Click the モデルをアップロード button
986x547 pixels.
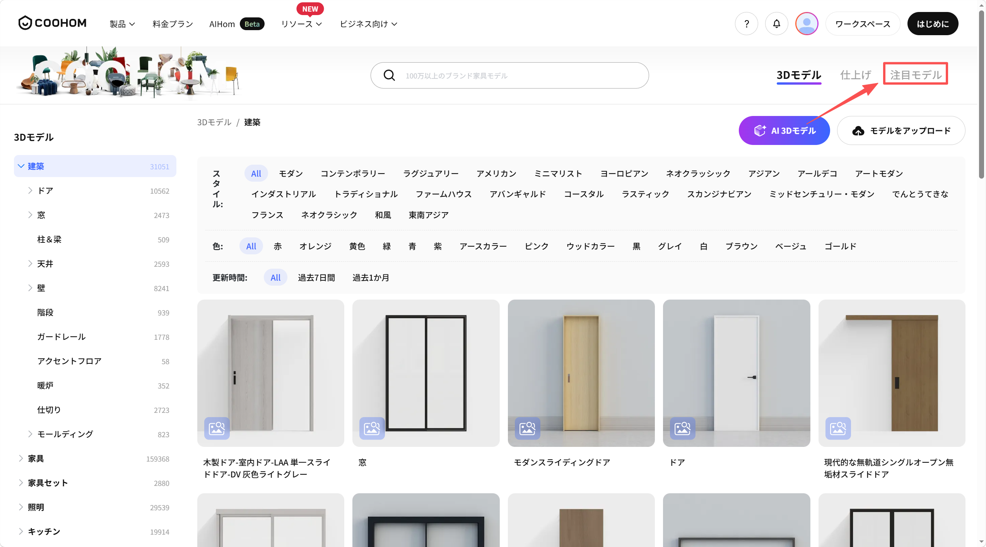tap(901, 131)
